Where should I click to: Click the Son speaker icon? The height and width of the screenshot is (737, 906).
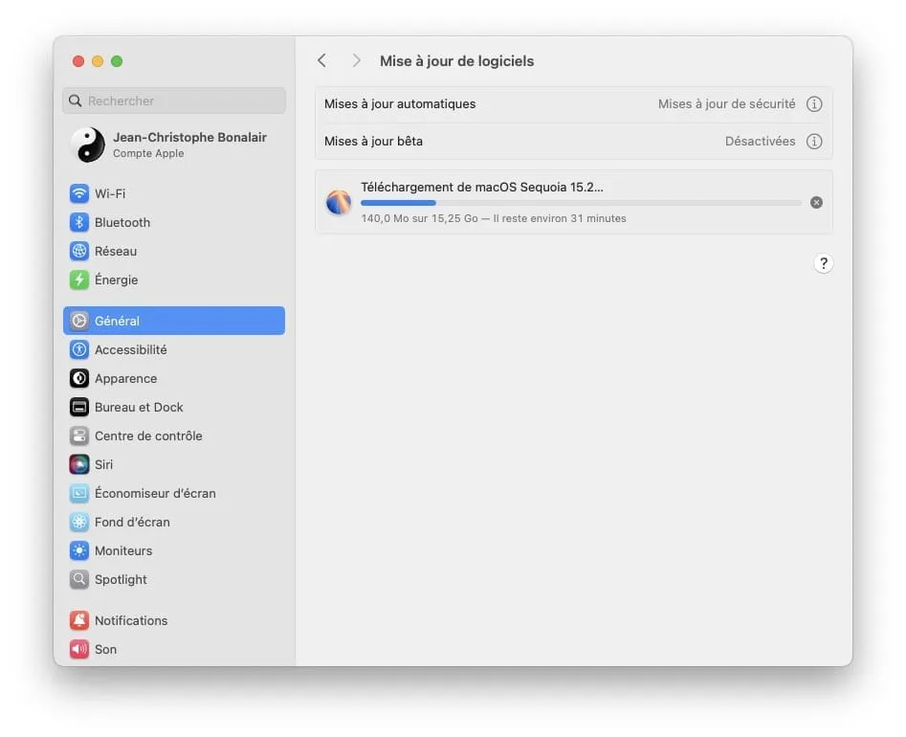[79, 649]
